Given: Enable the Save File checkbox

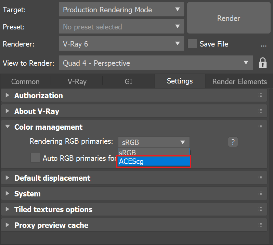Looking at the screenshot, I should 192,43.
